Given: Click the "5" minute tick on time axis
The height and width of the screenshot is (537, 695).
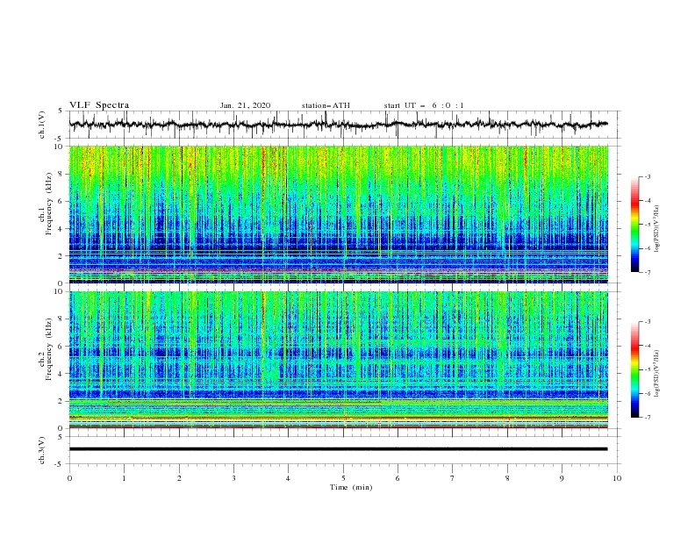Looking at the screenshot, I should [343, 478].
